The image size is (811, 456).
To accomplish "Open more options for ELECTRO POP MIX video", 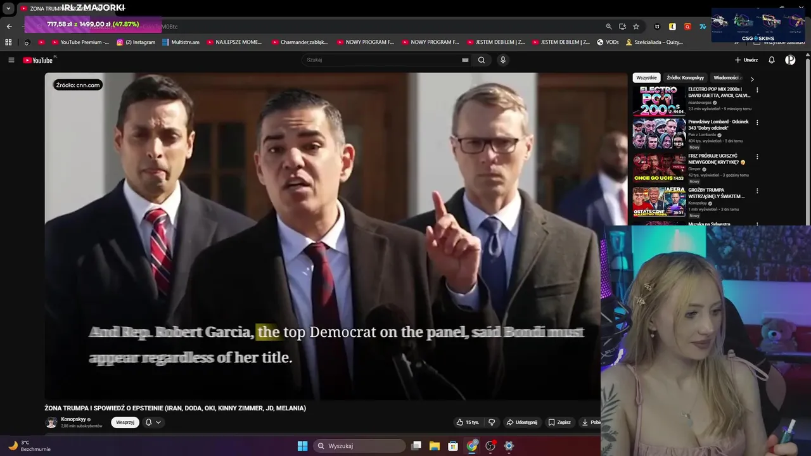I will [x=757, y=90].
